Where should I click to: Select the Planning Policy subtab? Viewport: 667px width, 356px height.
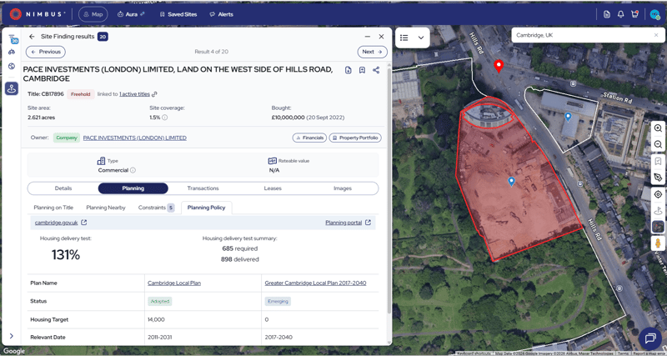206,208
